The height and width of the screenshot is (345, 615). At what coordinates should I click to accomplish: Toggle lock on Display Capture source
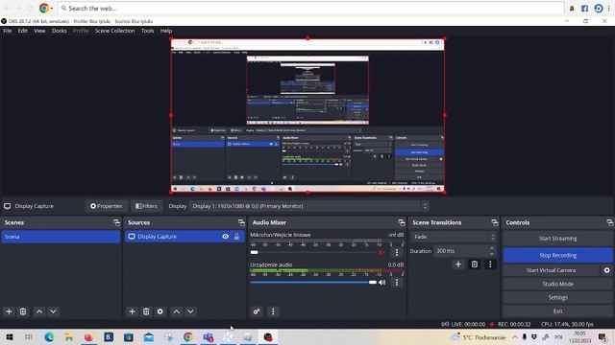[236, 237]
